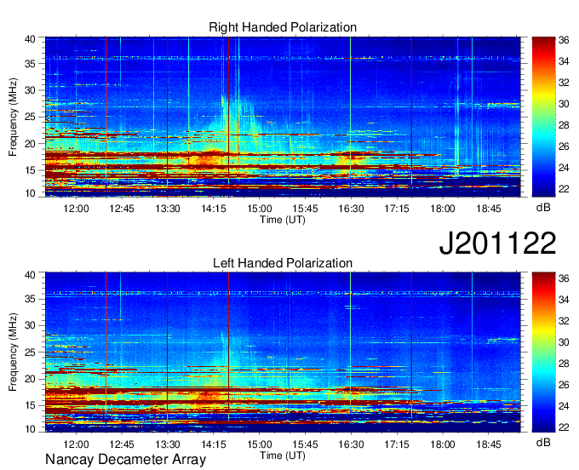
Task: Click the 36 dB label on upper color bar
Action: [x=564, y=40]
